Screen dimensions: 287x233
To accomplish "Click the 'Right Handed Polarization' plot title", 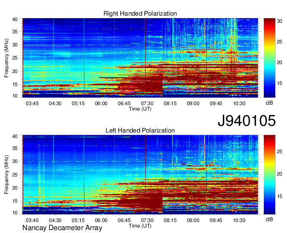I will coord(140,14).
